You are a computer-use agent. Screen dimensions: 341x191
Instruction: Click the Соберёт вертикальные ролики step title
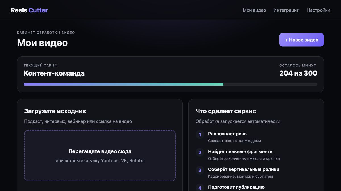coord(244,169)
